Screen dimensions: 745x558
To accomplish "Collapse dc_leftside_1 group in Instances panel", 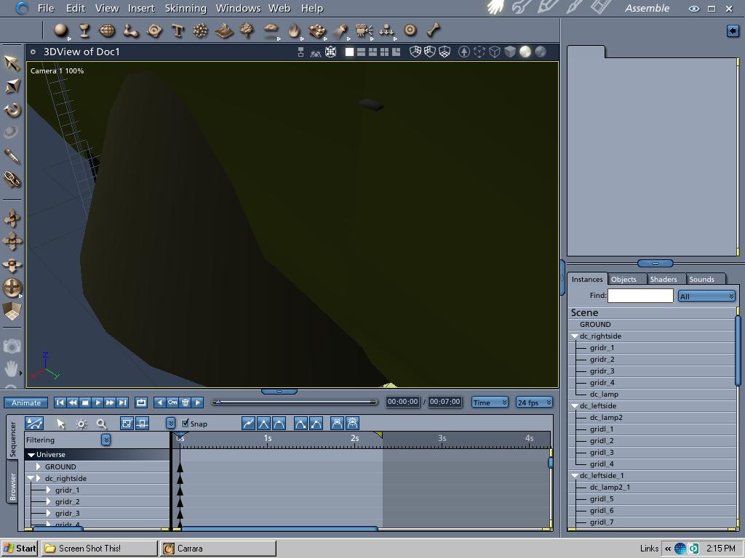I will (575, 475).
